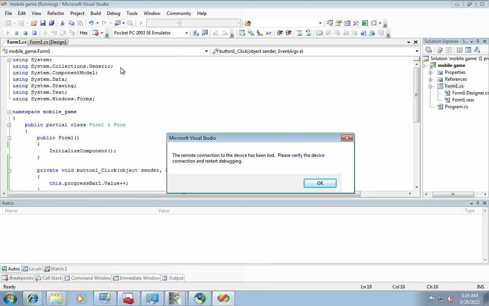Click the Comment Out Selected Lines icon
This screenshot has width=489, height=306.
300,33
